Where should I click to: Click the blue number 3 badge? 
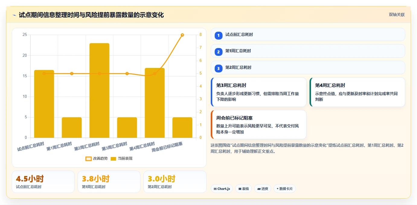(219, 68)
